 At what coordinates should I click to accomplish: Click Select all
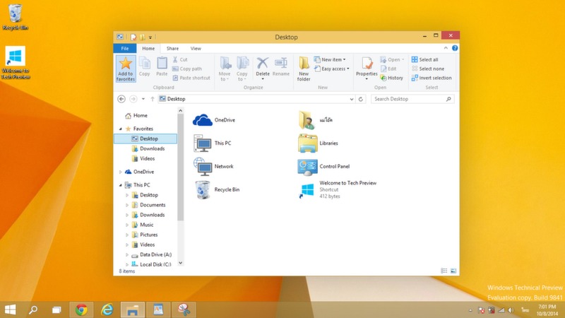pos(425,59)
